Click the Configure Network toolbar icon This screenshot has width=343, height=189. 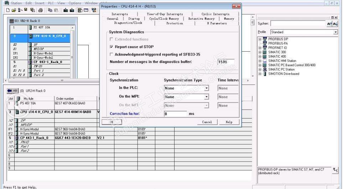click(94, 10)
